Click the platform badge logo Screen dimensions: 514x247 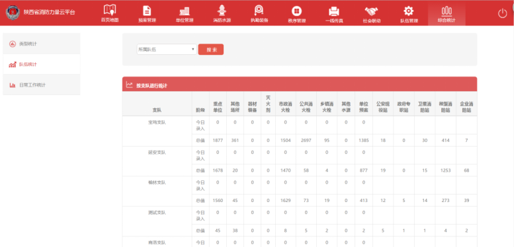click(x=13, y=13)
